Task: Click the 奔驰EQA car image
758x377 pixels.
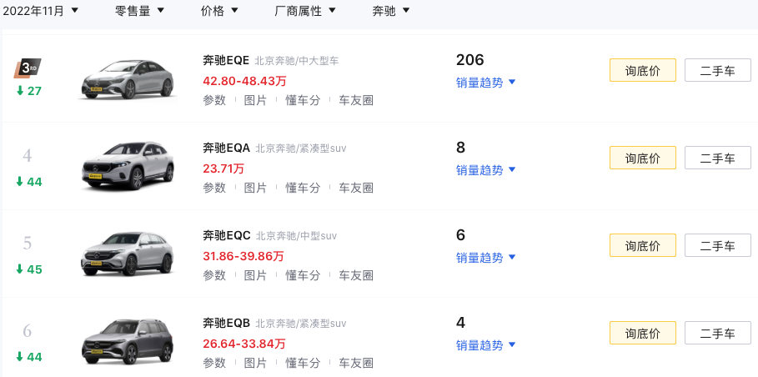Action: click(128, 167)
